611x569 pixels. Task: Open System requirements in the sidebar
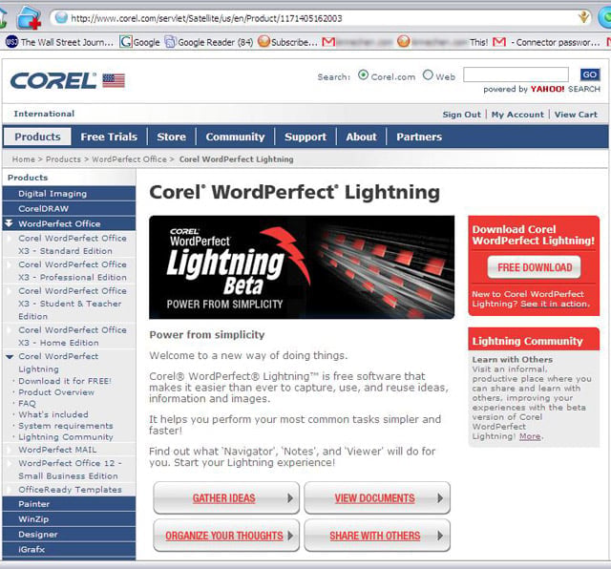(x=66, y=426)
